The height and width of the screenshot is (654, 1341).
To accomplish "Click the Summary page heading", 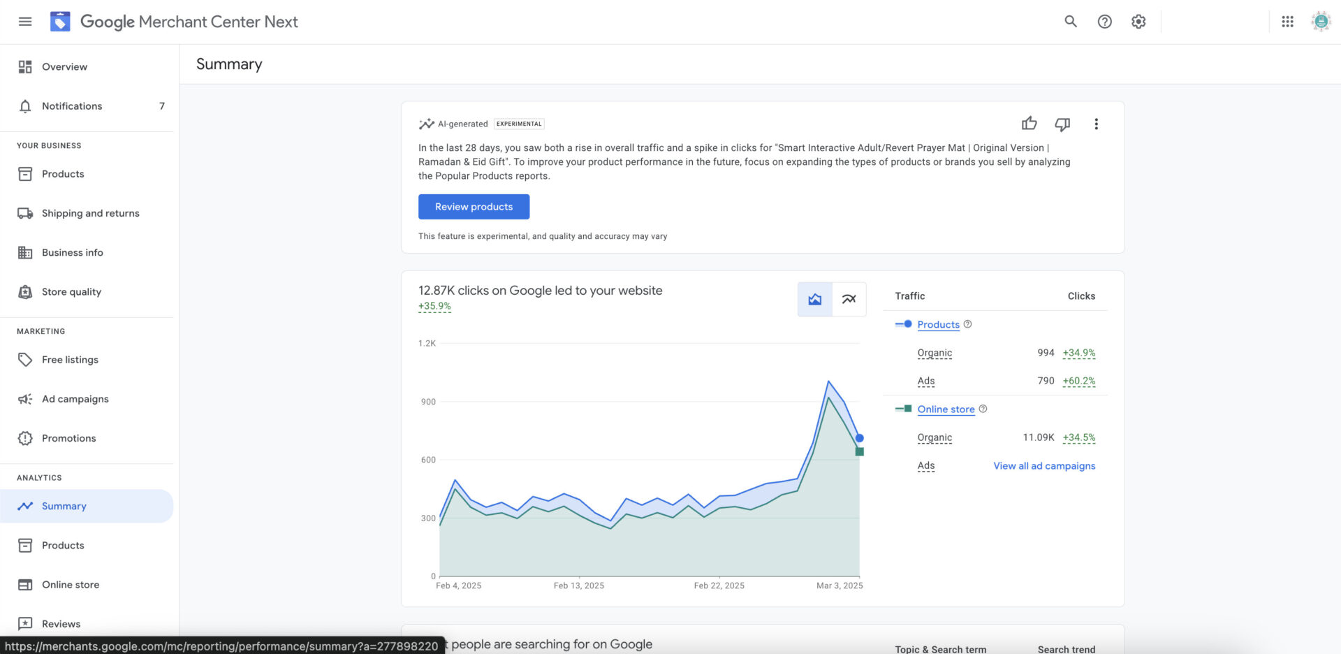I will 229,64.
